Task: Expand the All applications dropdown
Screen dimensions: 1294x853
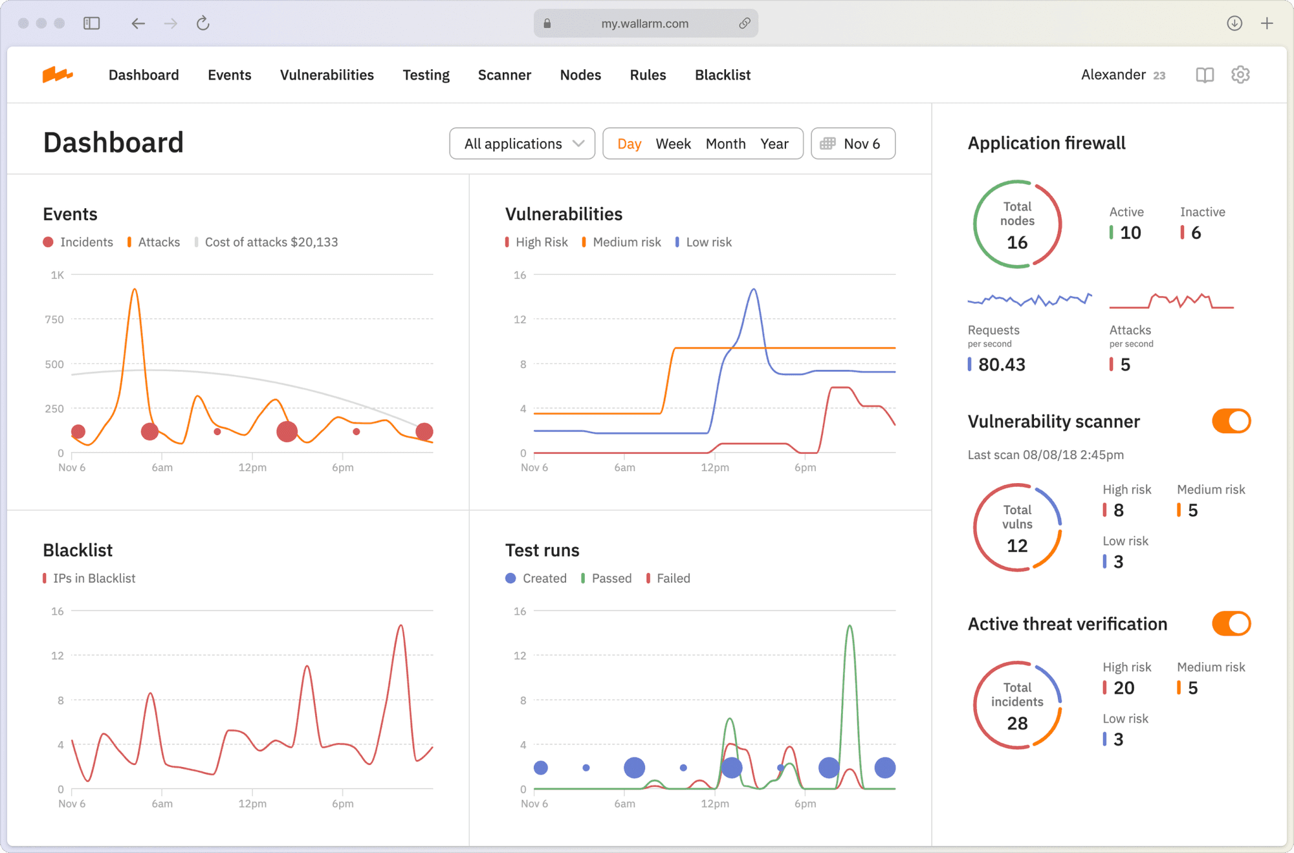Action: pos(522,144)
